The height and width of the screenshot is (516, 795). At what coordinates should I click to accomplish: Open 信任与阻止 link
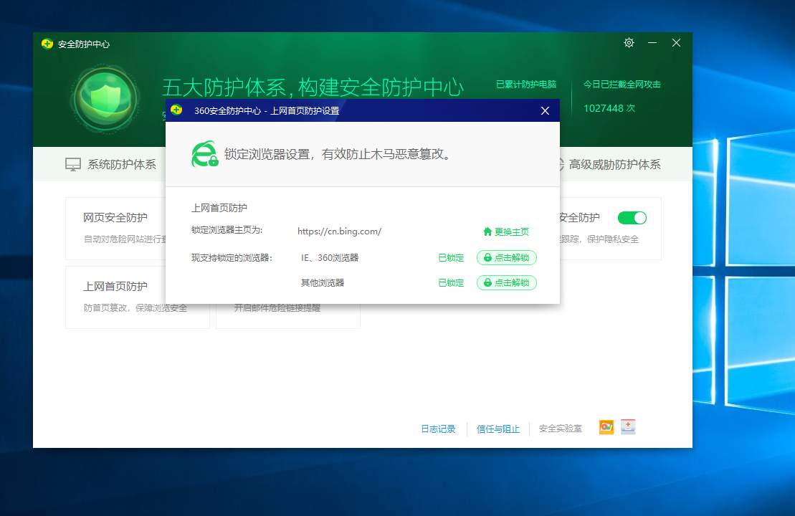click(x=498, y=429)
